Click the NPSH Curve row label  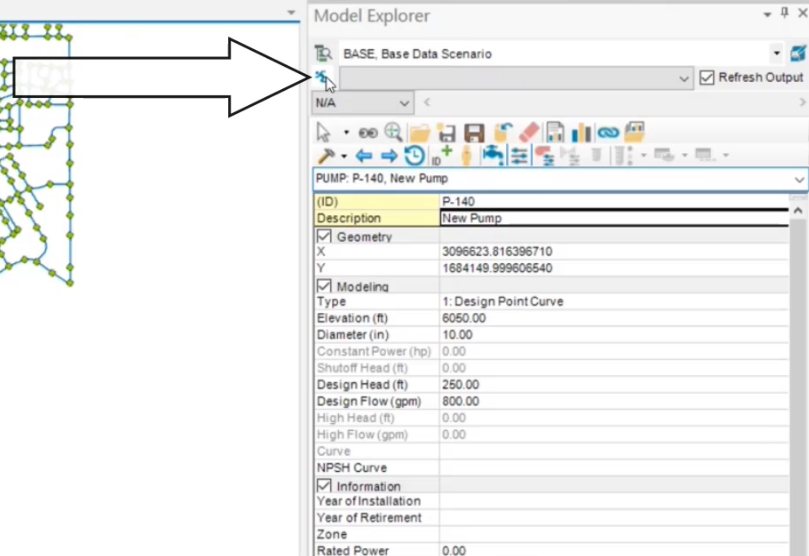(x=352, y=468)
